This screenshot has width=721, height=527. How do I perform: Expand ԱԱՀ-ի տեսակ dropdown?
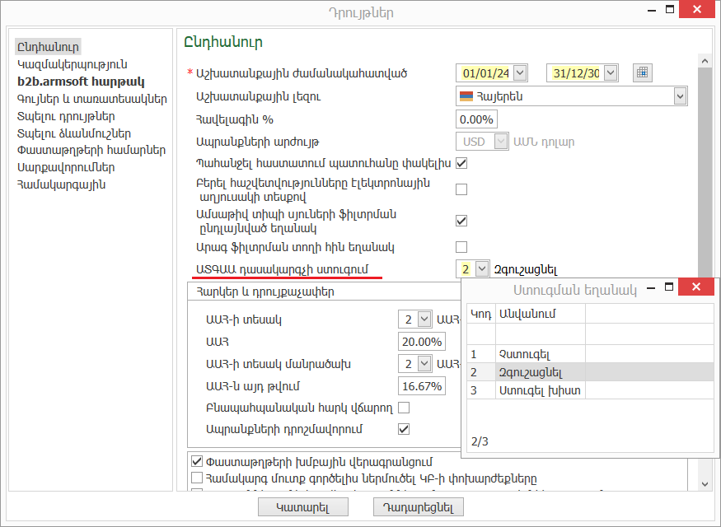coord(424,319)
